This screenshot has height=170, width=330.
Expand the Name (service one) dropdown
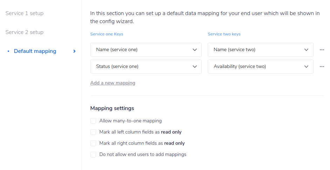pyautogui.click(x=145, y=50)
